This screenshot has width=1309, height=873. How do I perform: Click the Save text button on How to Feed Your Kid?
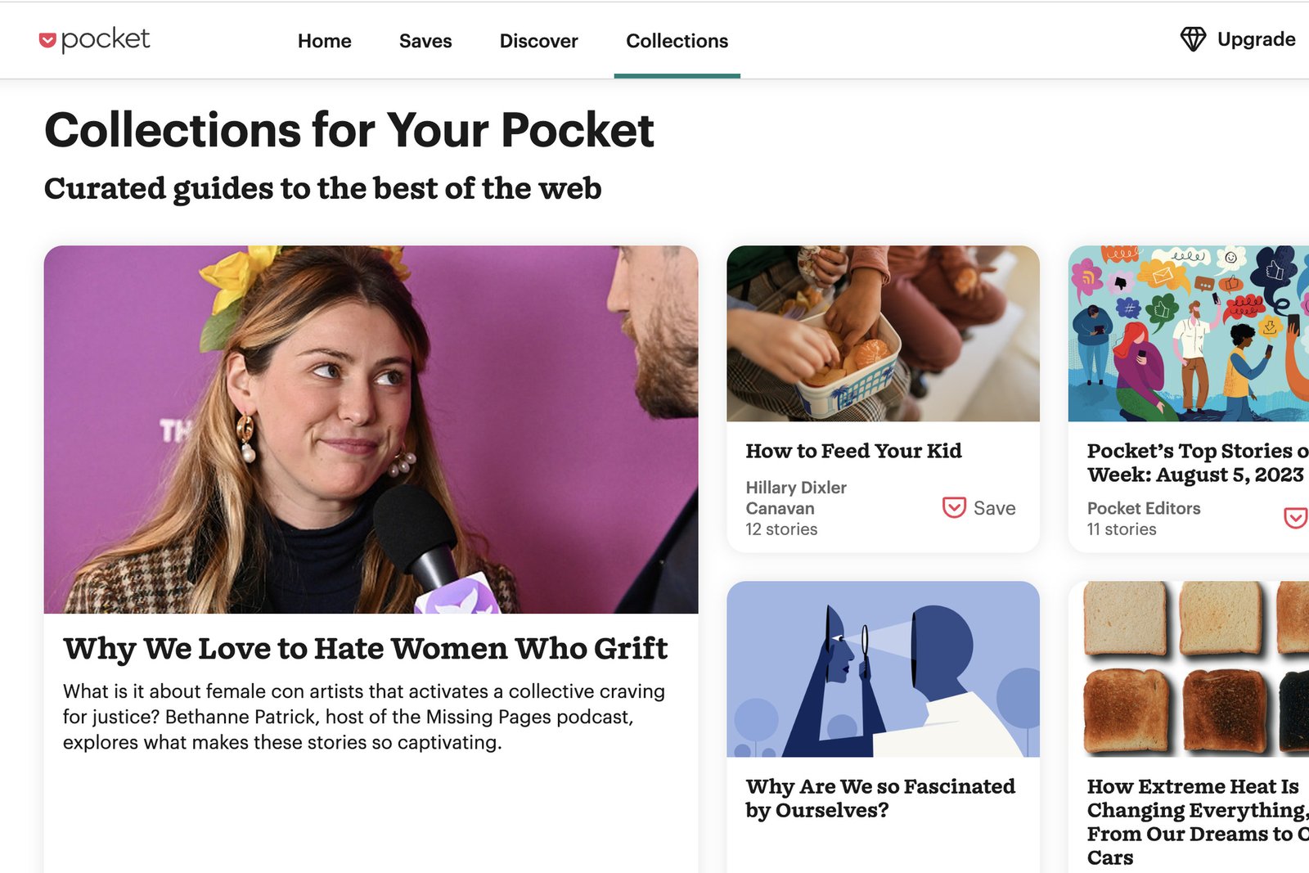(994, 508)
